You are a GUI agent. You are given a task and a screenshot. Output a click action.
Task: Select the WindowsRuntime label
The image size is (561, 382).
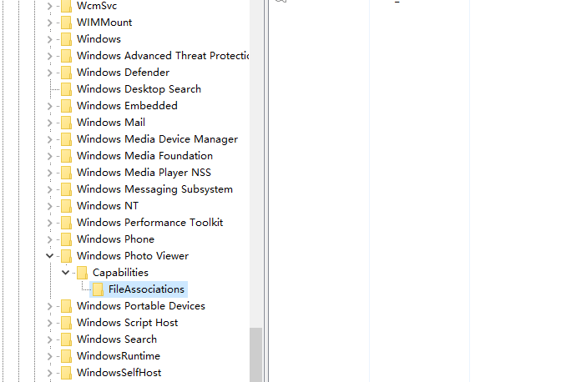tap(119, 356)
